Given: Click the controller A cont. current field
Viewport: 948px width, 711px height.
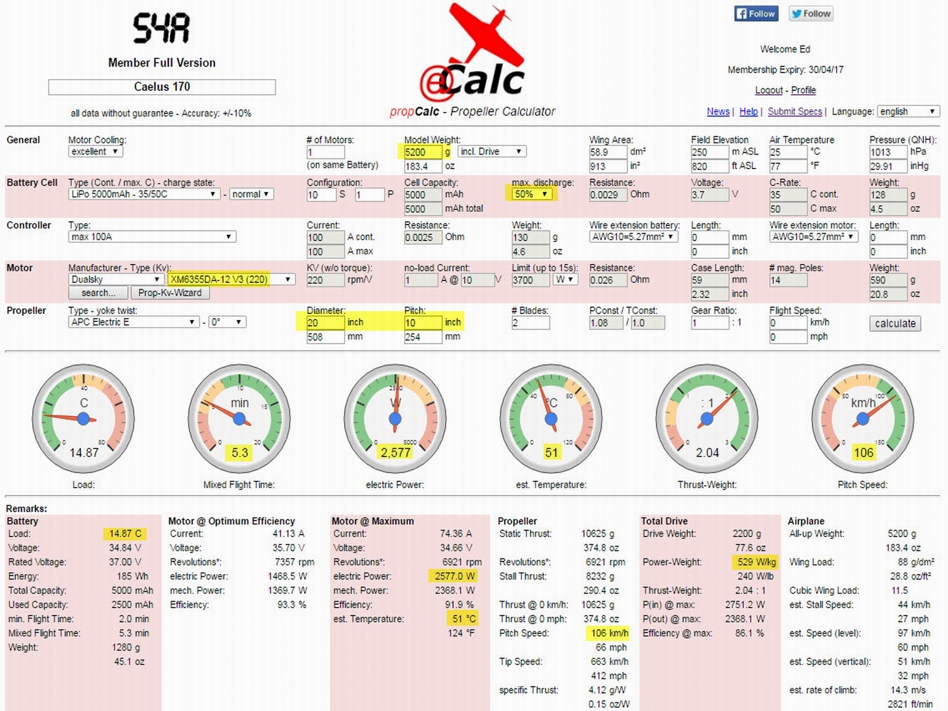Looking at the screenshot, I should click(x=325, y=238).
